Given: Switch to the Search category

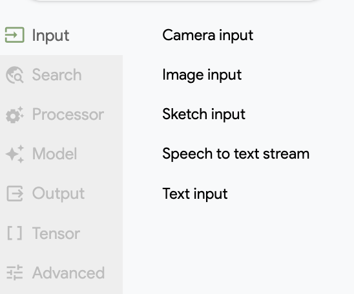Looking at the screenshot, I should 57,74.
